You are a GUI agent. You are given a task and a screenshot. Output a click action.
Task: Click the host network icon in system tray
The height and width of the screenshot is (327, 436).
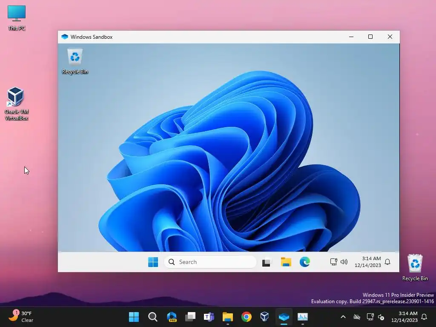point(370,317)
